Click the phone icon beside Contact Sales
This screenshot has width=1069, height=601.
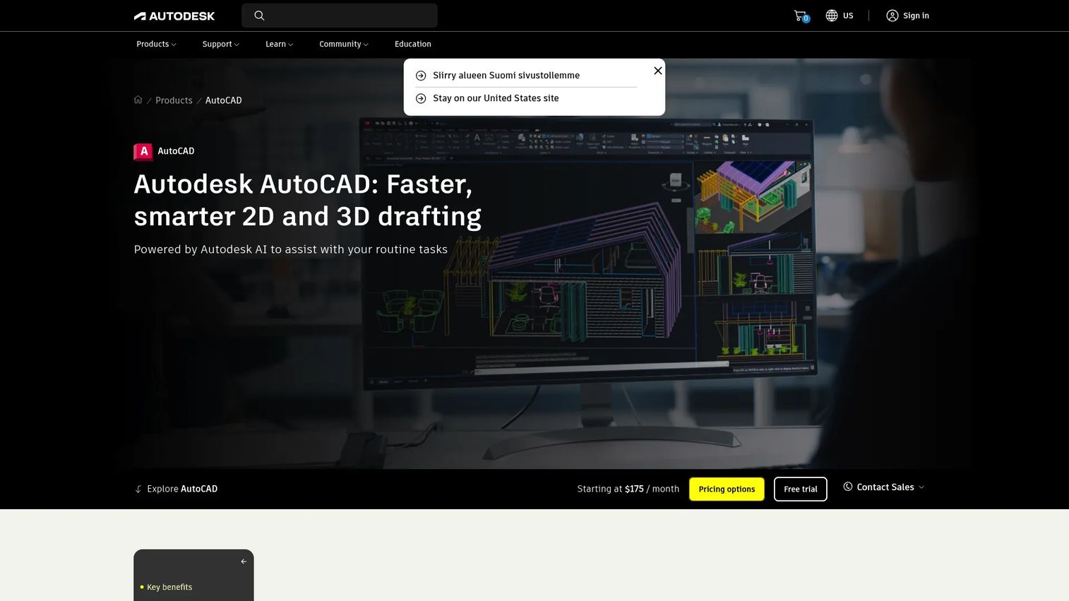[x=848, y=487]
